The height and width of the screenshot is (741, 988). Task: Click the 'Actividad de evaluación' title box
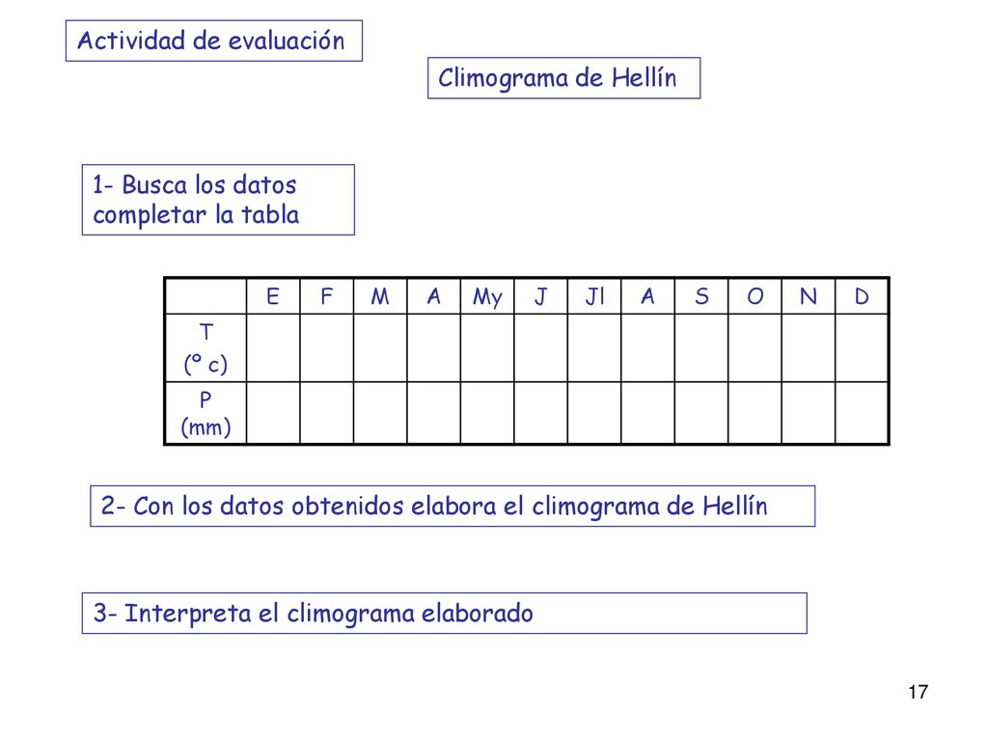[213, 41]
